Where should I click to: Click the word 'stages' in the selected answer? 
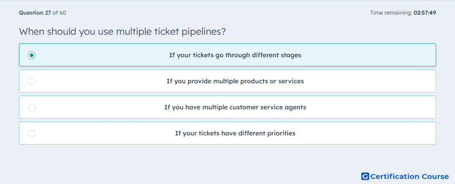(x=291, y=55)
